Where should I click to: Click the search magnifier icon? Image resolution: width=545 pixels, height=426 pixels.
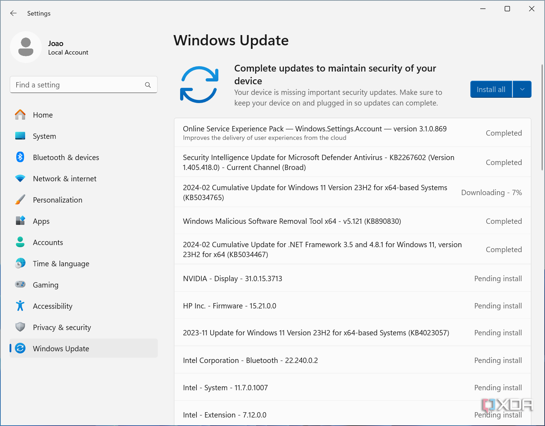(x=148, y=85)
